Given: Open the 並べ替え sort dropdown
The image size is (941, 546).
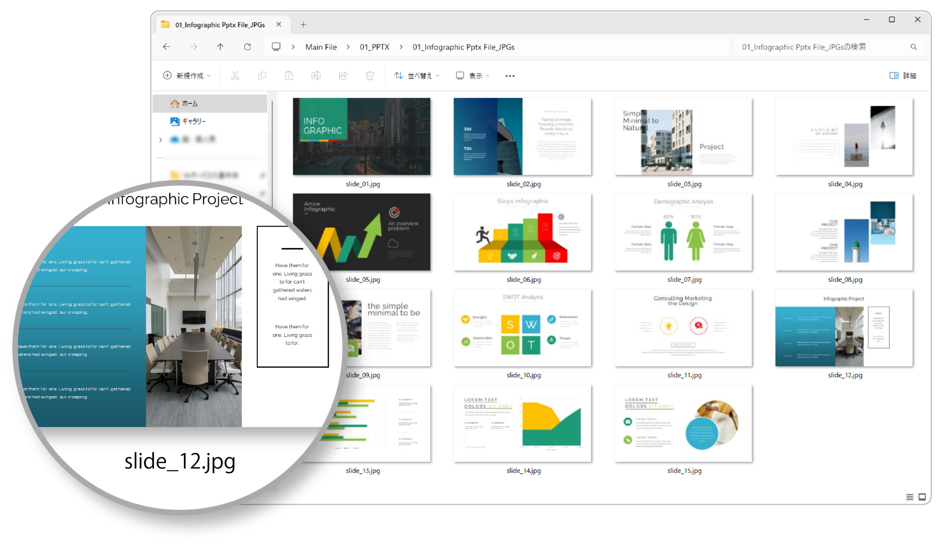Looking at the screenshot, I should (x=417, y=76).
